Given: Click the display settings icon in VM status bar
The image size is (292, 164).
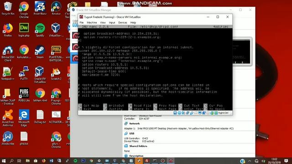Looking at the screenshot, I should [200, 113].
